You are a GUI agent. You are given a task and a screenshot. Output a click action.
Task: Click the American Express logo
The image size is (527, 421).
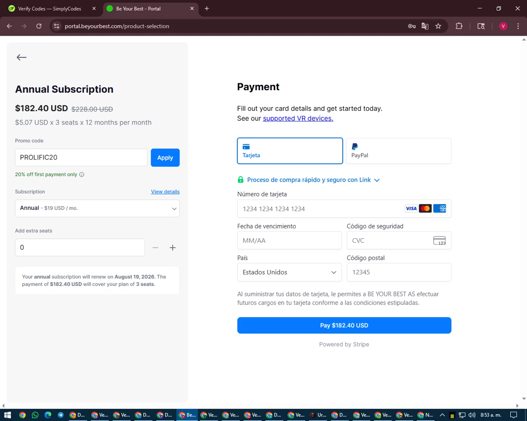point(440,208)
